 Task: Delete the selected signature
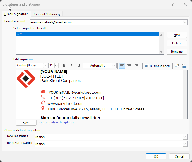pyautogui.click(x=177, y=43)
